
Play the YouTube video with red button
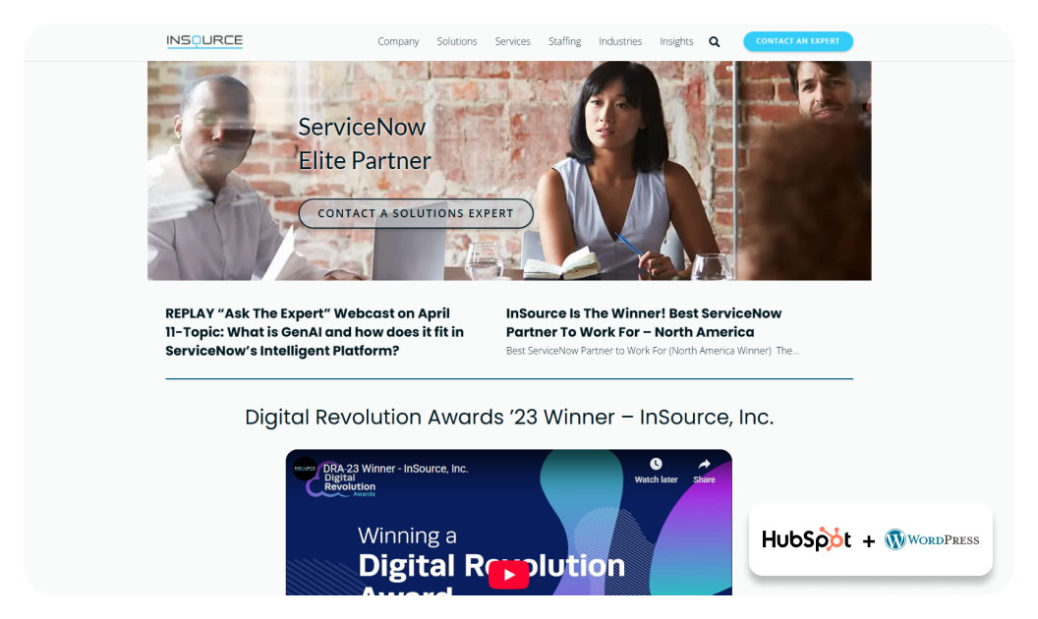[508, 575]
